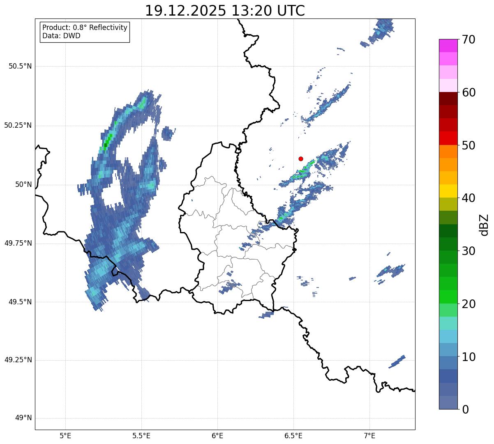Click the bright green 20 dBZ segment
The width and height of the screenshot is (494, 444).
tap(448, 297)
